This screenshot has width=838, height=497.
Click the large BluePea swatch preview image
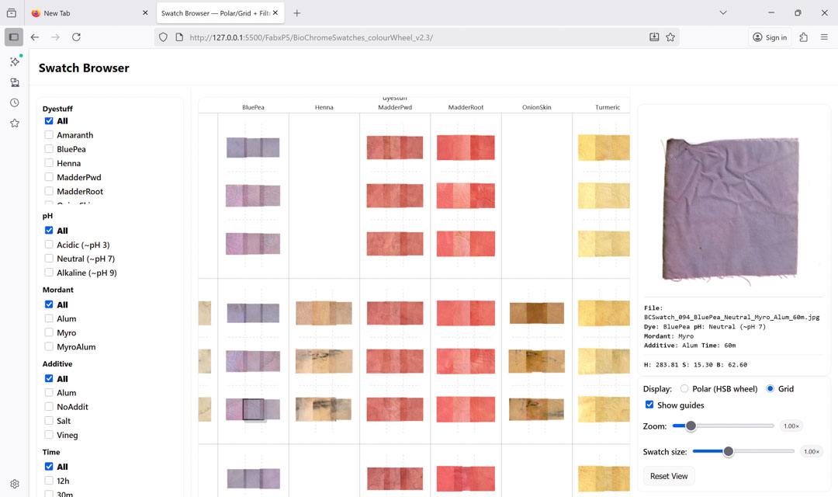point(729,208)
